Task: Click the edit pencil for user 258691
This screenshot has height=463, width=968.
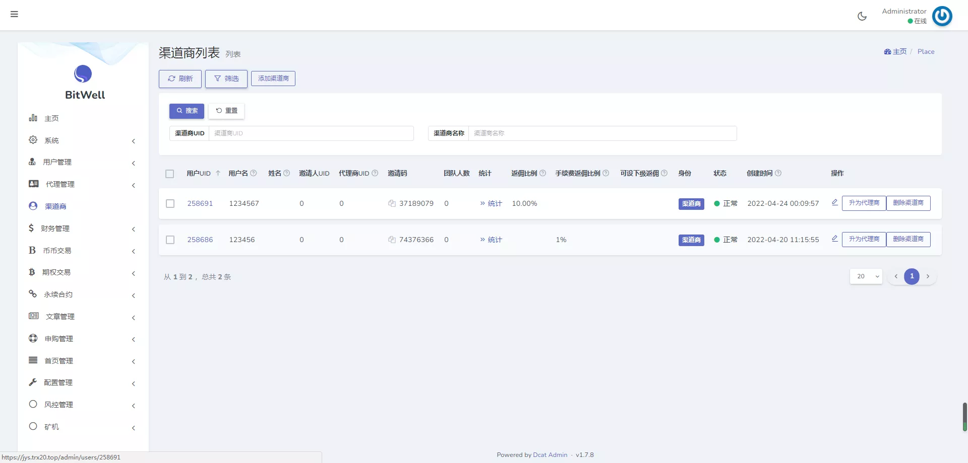Action: point(834,202)
